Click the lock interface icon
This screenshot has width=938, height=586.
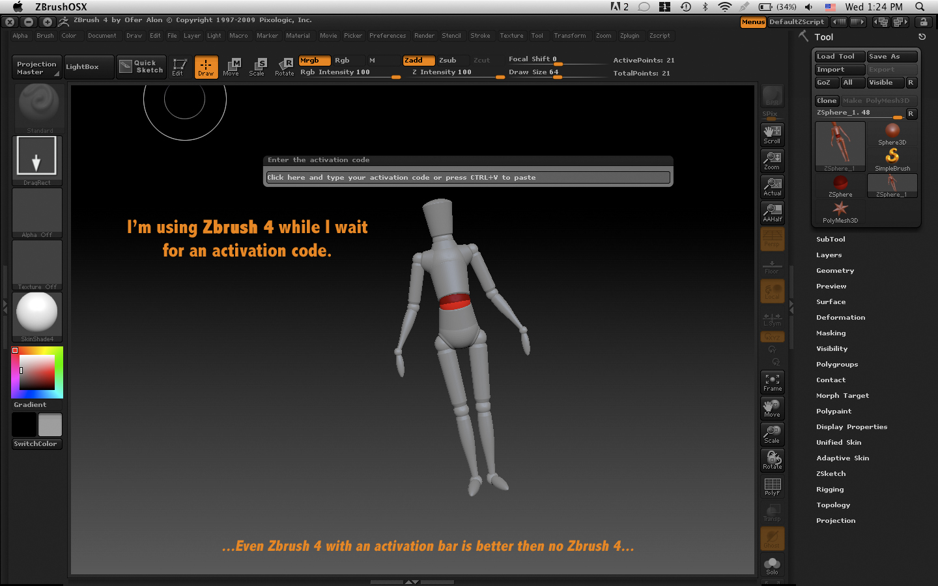click(924, 22)
